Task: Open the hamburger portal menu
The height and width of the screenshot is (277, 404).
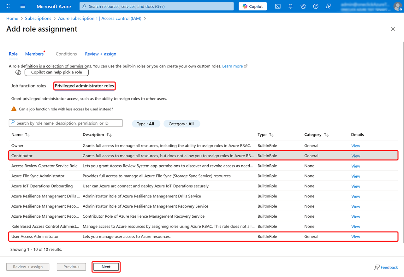Action: [23, 6]
